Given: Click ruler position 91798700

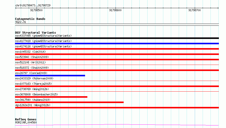Looking at the screenshot, I should click(x=195, y=10).
